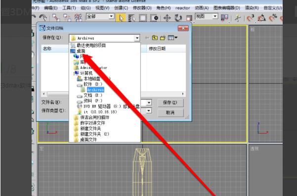Toggle the Angle Snap
This screenshot has width=297, height=196.
click(261, 18)
